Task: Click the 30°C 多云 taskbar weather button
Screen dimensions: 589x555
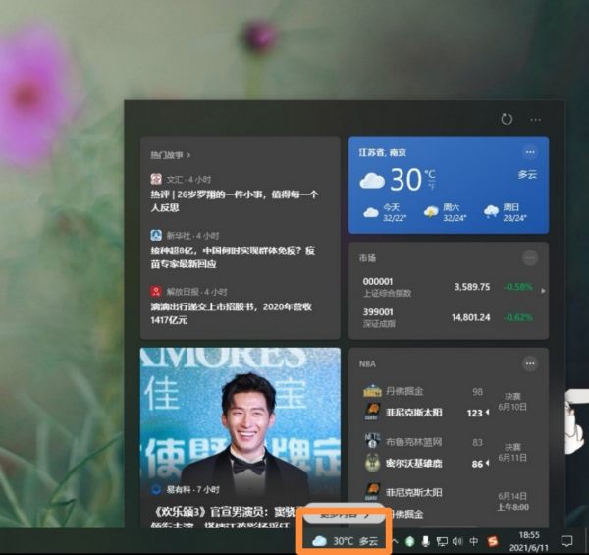Action: (x=344, y=540)
